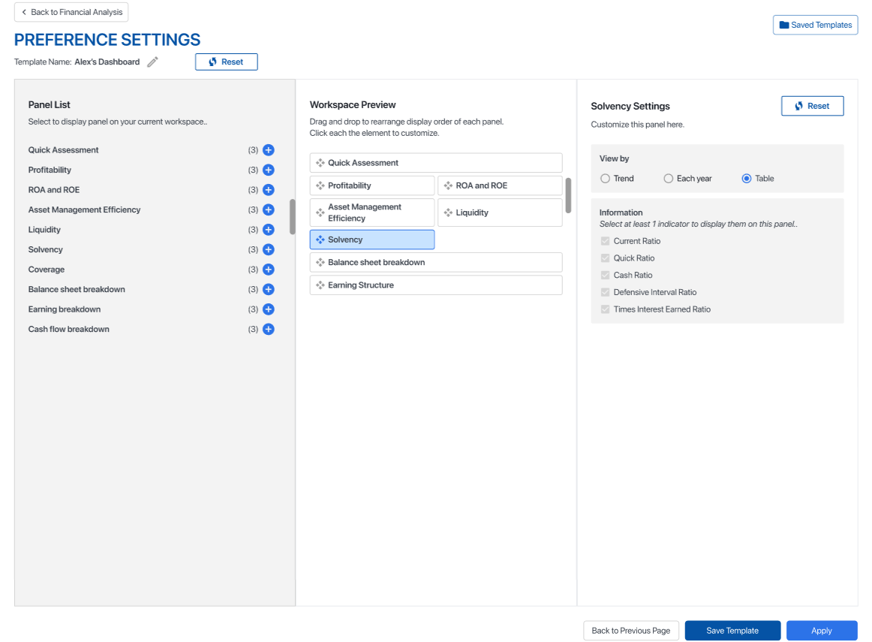The image size is (872, 642).
Task: Select the Trend view radio option
Action: tap(605, 179)
